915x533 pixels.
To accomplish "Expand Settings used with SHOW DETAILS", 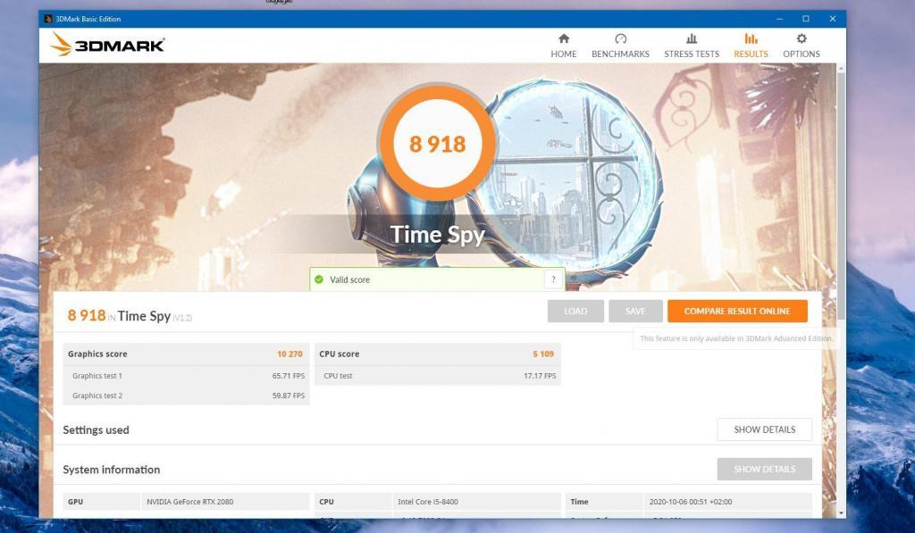I will click(x=764, y=429).
